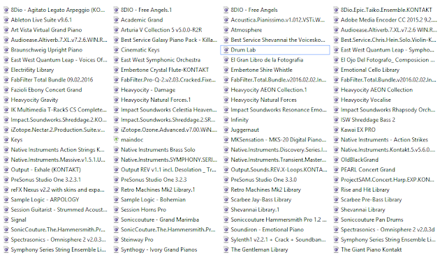
Task: Click the icon beside Braunschweig Upright Piano
Action: point(6,49)
